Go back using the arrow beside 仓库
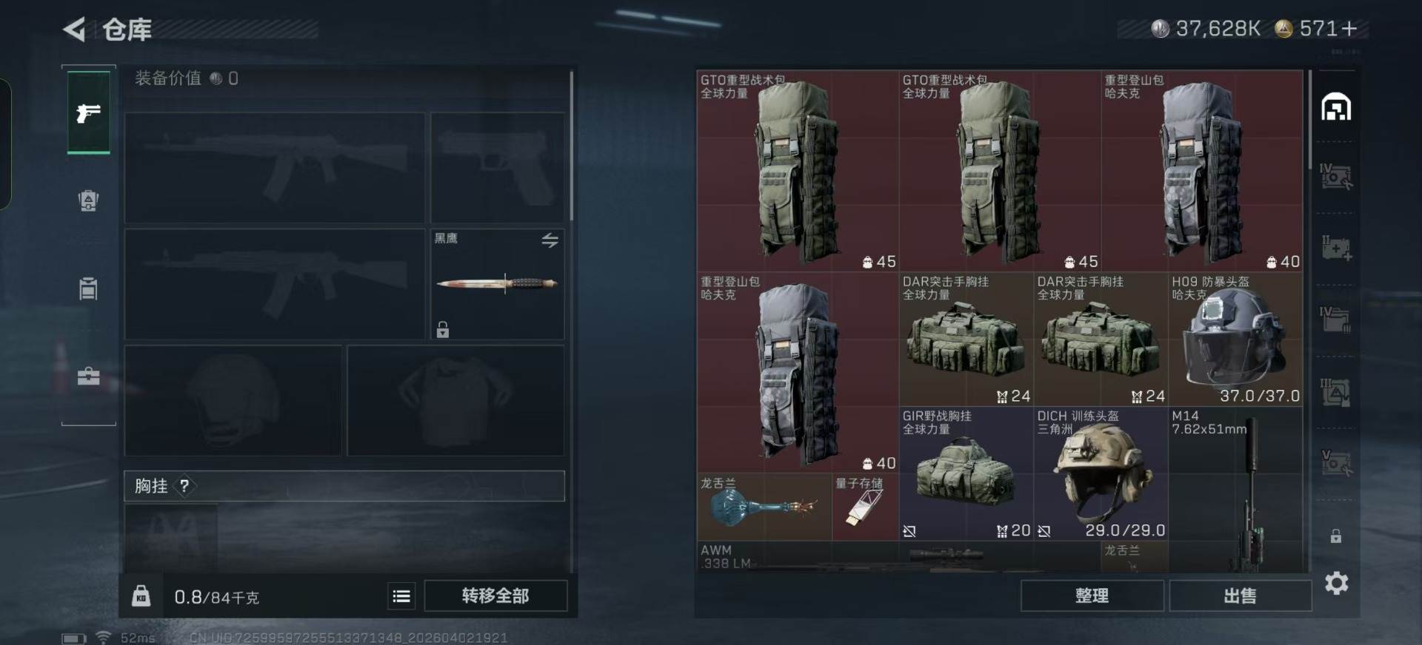 [74, 30]
